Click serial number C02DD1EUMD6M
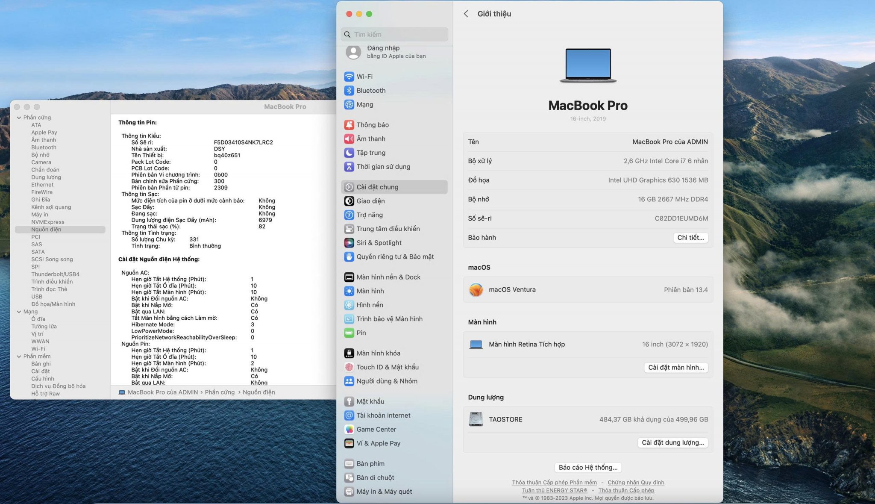This screenshot has height=504, width=875. [681, 218]
